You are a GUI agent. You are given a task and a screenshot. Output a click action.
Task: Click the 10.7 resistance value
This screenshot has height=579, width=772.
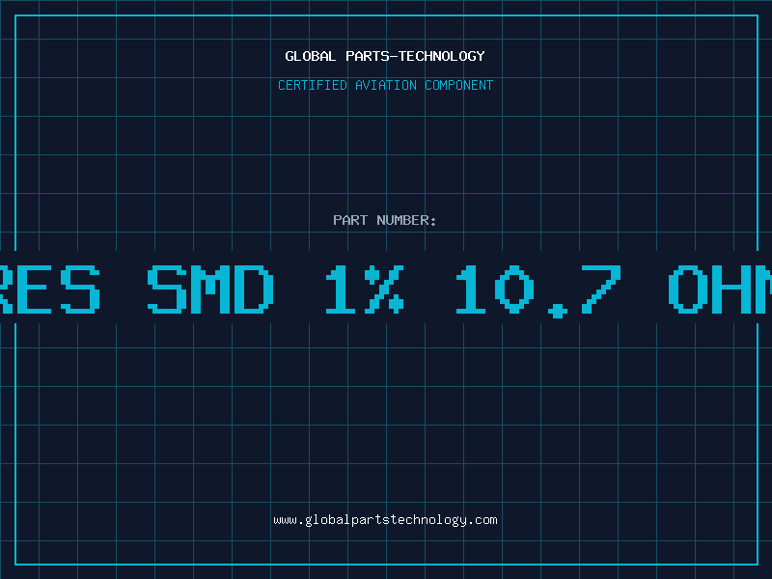tap(538, 290)
